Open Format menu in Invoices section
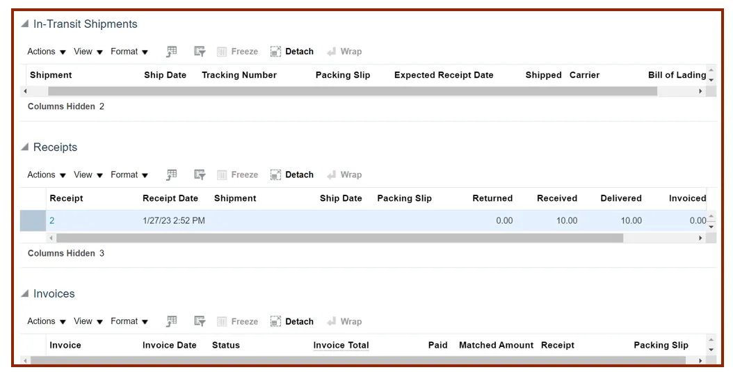 pos(129,321)
